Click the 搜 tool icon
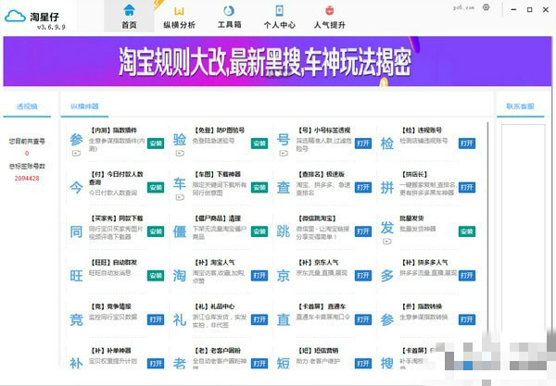 point(386,364)
